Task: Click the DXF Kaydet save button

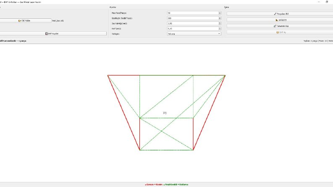Action: (x=53, y=34)
